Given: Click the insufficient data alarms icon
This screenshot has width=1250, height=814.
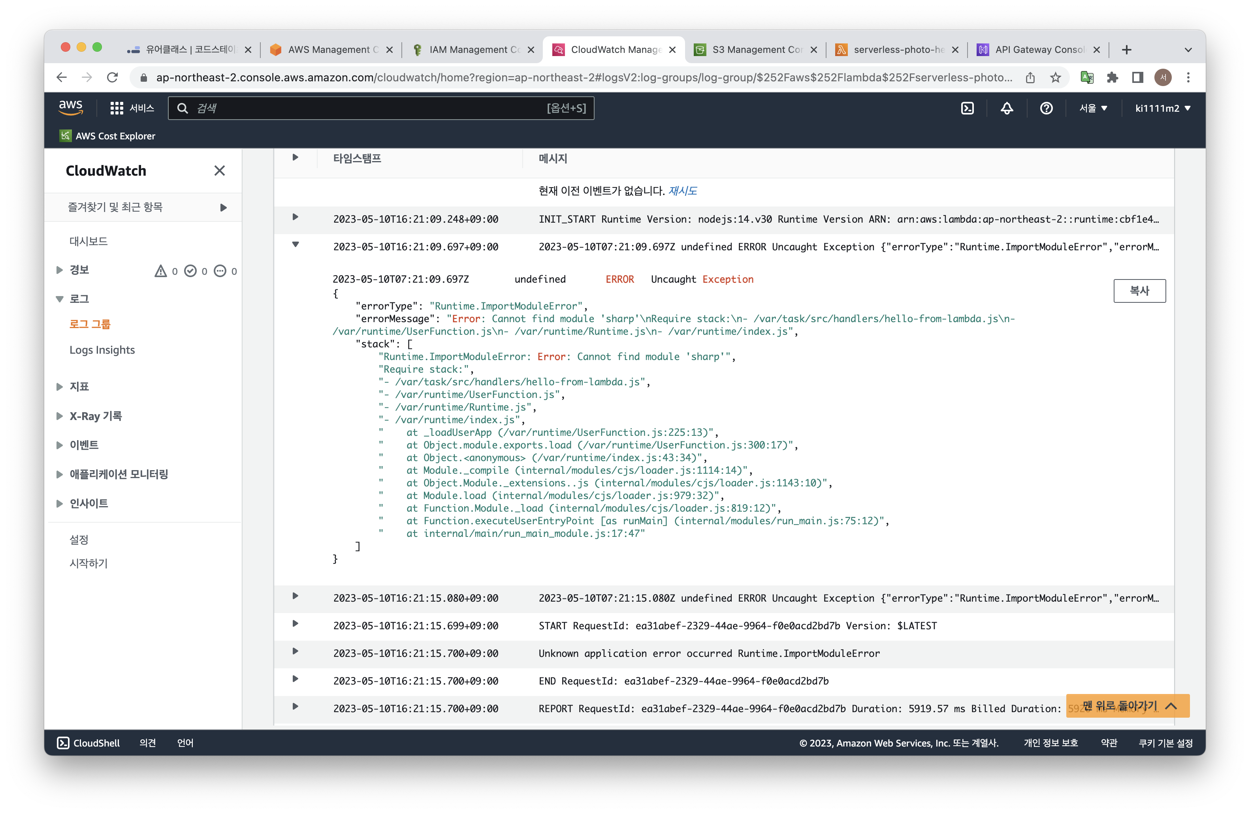Looking at the screenshot, I should pos(220,271).
